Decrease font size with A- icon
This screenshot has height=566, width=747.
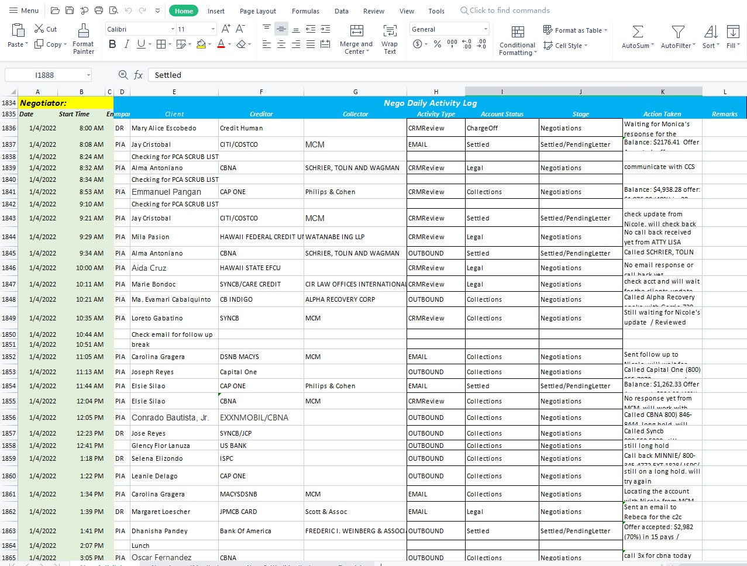(240, 29)
